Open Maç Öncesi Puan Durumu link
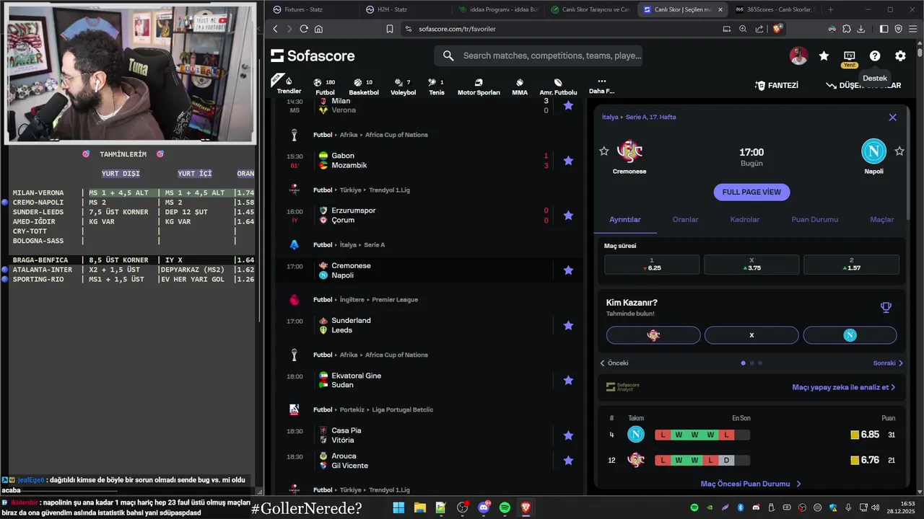Viewport: 924px width, 519px height. coord(751,484)
